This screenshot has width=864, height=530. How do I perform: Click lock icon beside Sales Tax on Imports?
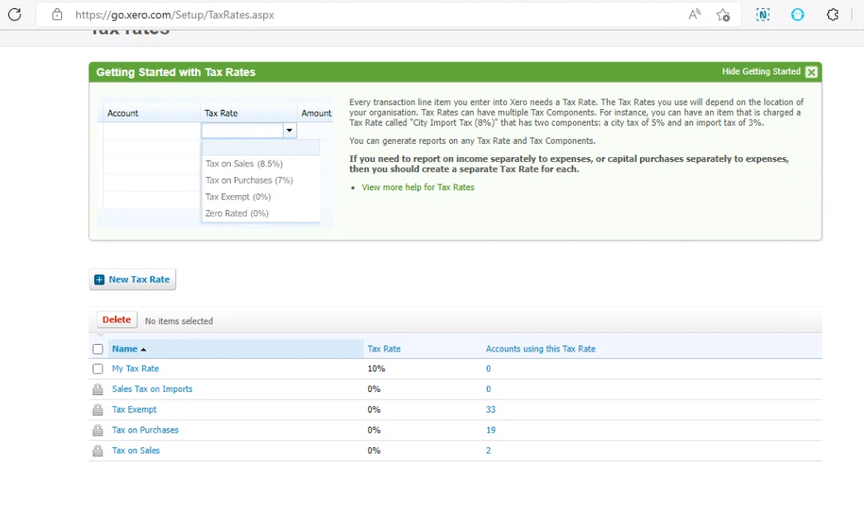98,389
